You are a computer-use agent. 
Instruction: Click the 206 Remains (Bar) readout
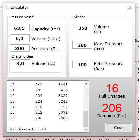pos(112,110)
